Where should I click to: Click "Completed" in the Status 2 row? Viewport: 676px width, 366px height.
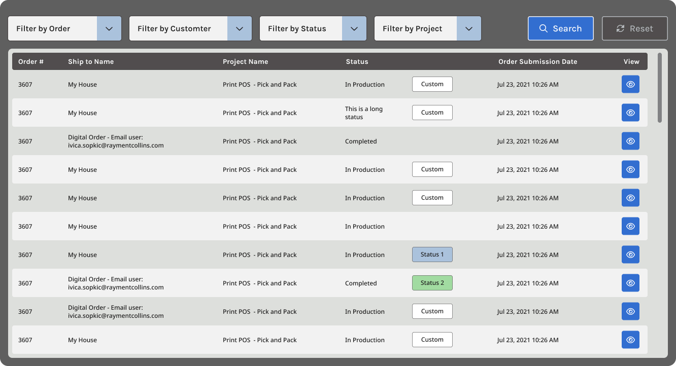[x=361, y=283]
